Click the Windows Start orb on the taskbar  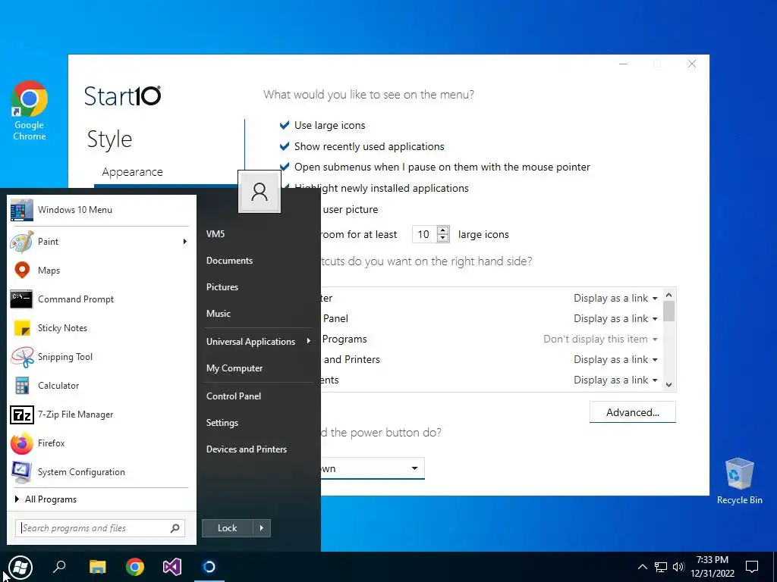point(20,567)
